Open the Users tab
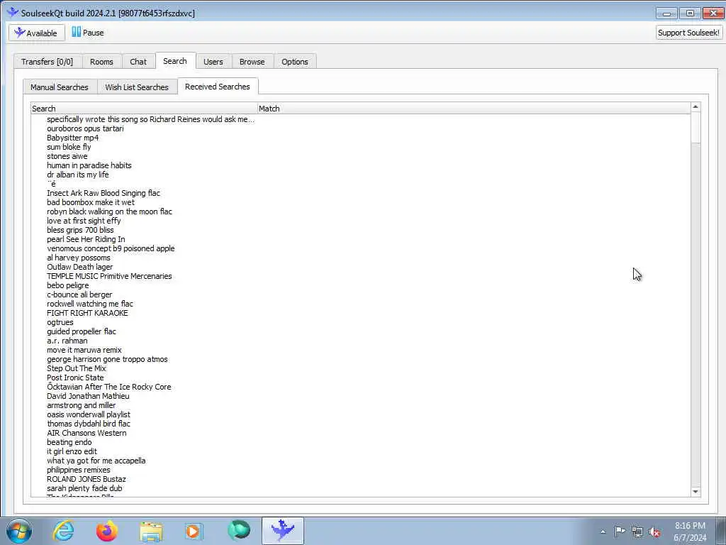Viewport: 726px width, 545px height. 213,62
